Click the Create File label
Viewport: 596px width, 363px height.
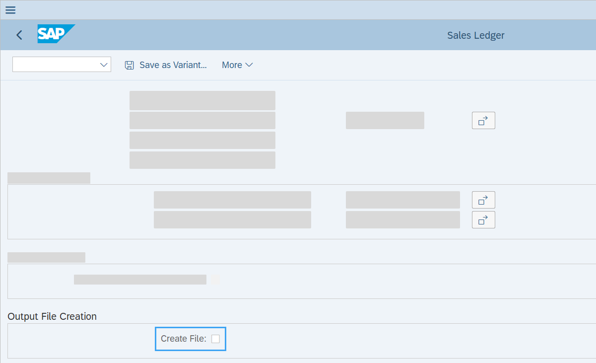183,339
